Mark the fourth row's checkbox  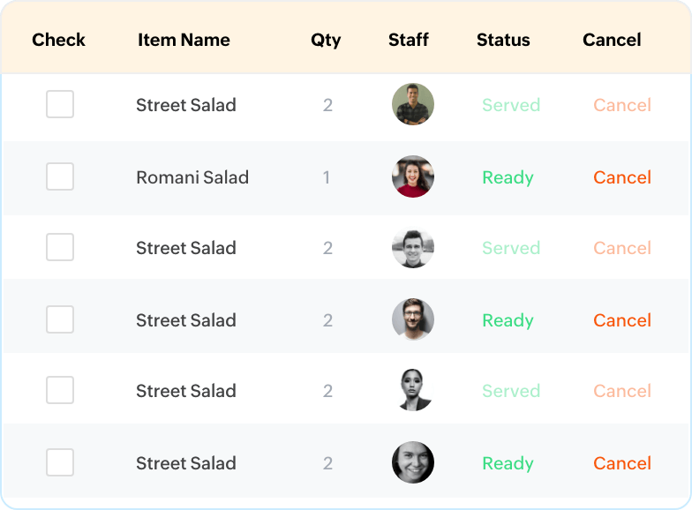[60, 319]
